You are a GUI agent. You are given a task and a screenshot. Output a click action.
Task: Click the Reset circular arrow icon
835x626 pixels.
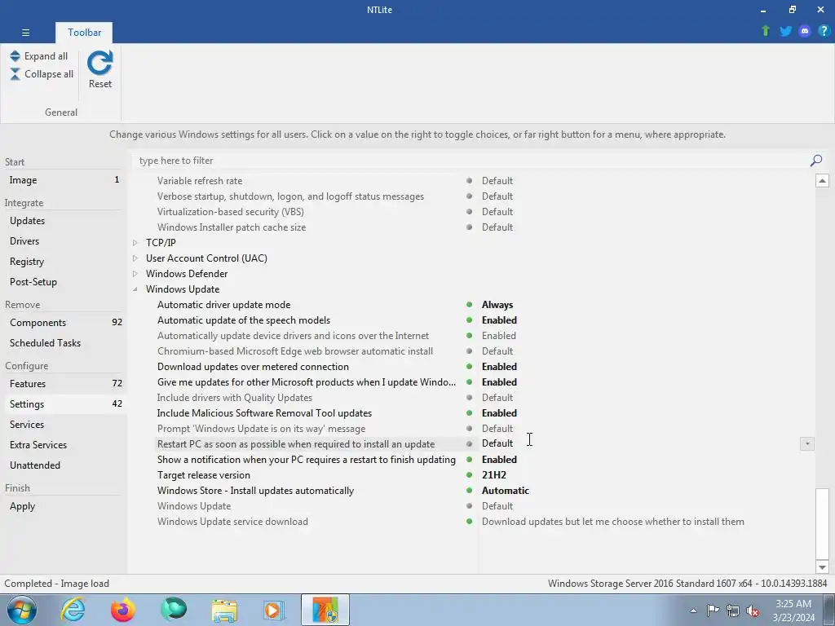click(x=100, y=63)
